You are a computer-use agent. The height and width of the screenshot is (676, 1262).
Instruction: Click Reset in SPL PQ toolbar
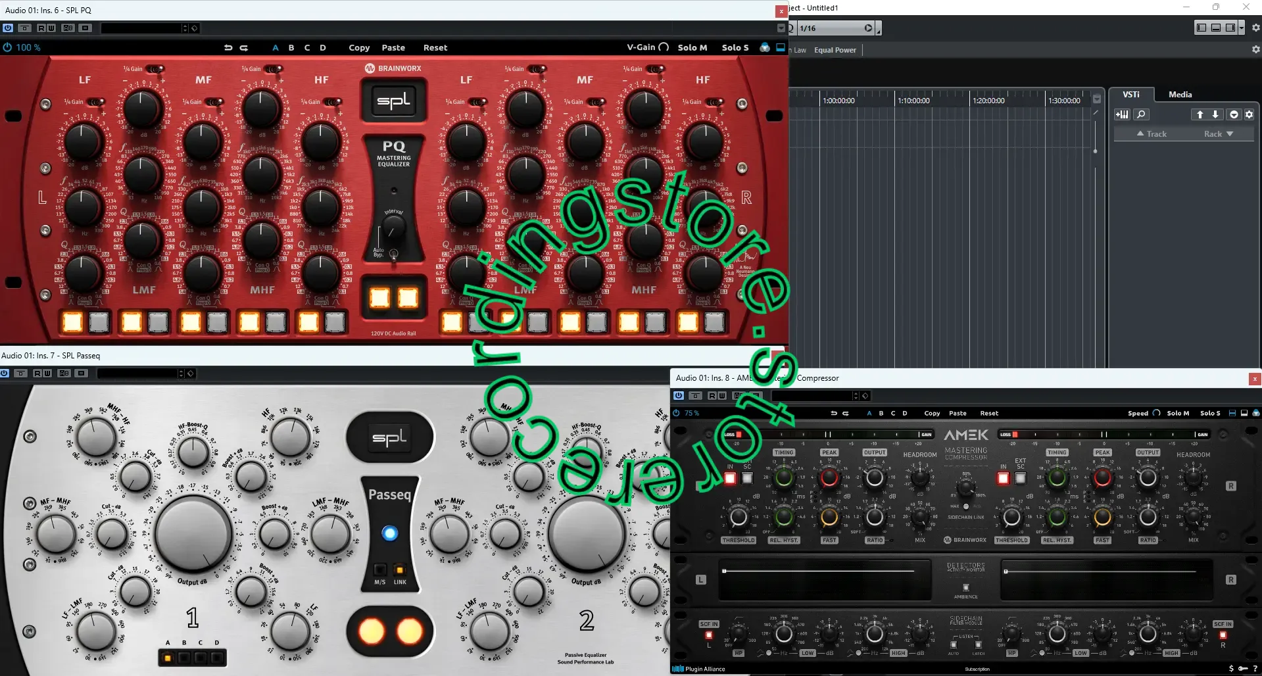(x=435, y=47)
